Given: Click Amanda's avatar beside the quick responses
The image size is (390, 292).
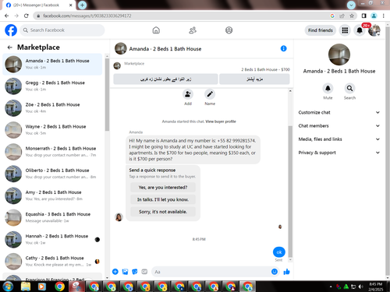Looking at the screenshot, I should [x=119, y=217].
